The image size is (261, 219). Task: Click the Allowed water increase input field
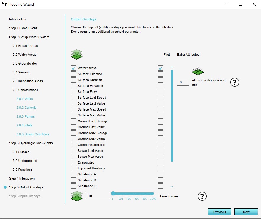[x=183, y=82]
